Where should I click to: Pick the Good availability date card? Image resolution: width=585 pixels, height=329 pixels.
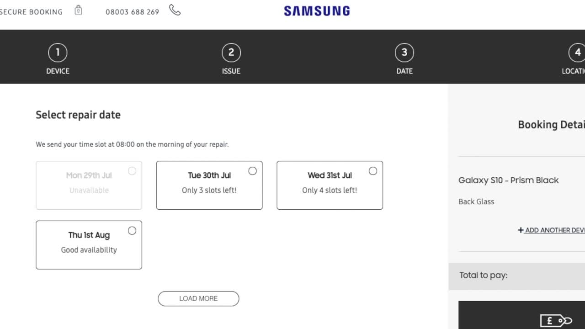click(89, 245)
